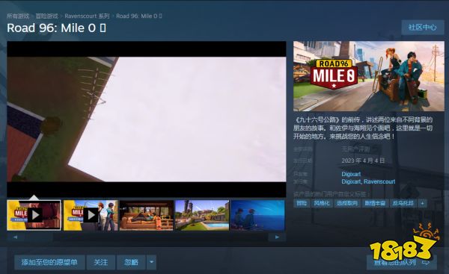Open the Ravenscourt publisher link
449x274 pixels.
(379, 181)
